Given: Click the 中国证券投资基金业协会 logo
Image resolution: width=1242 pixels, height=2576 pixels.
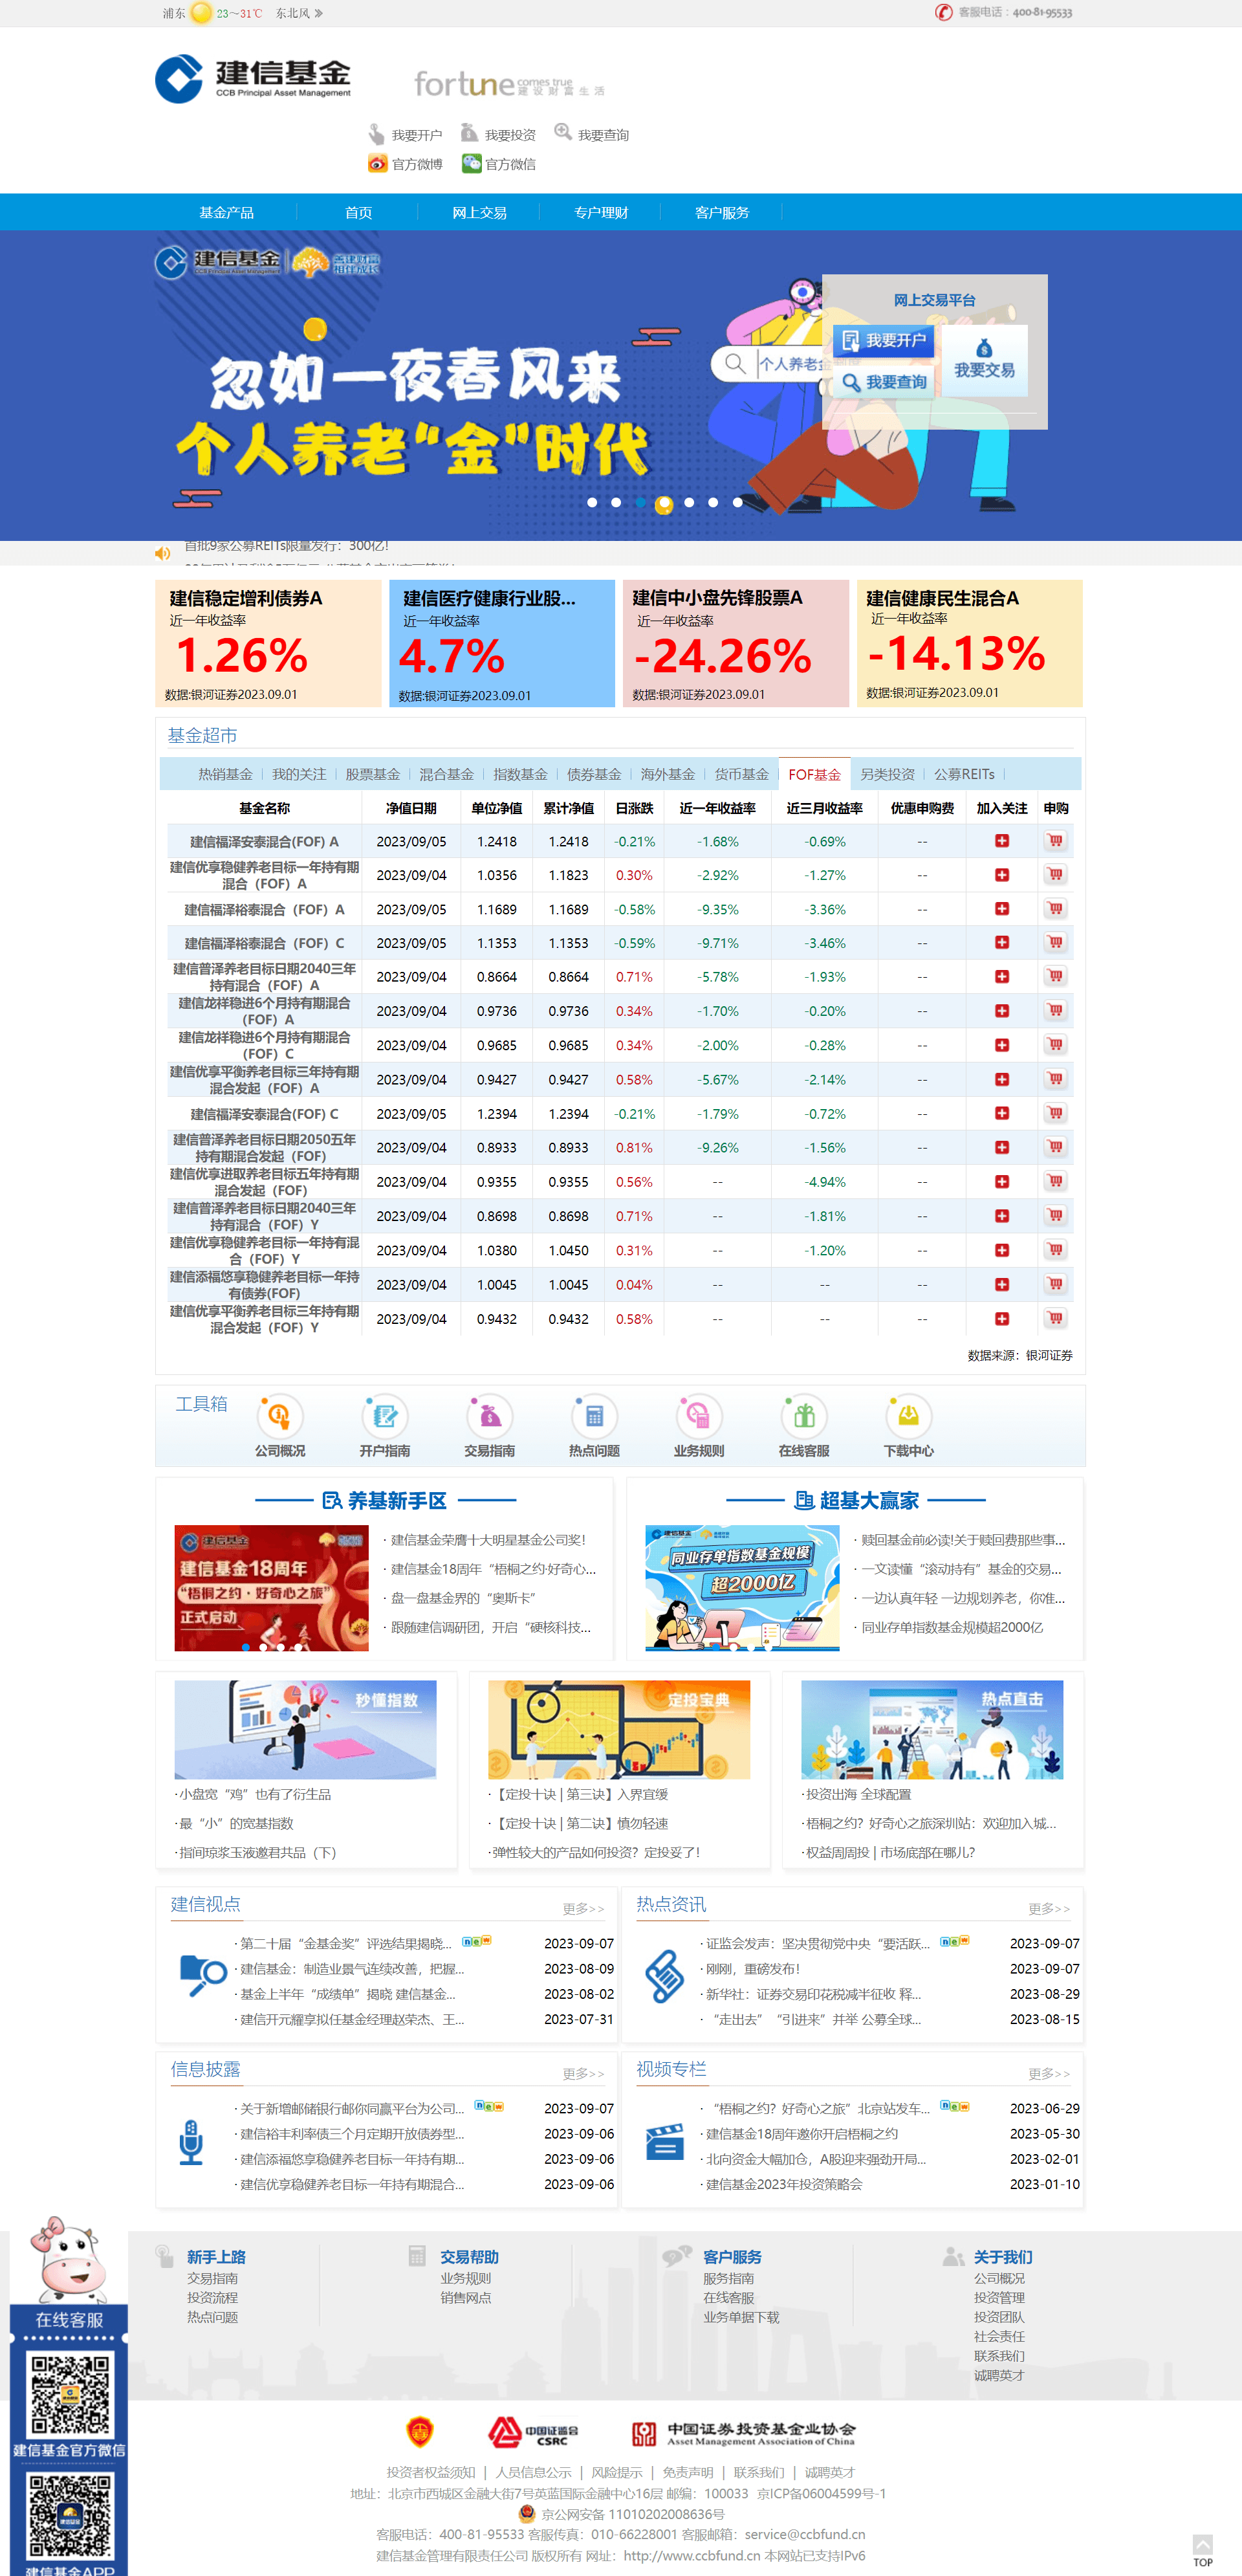Looking at the screenshot, I should 743,2433.
